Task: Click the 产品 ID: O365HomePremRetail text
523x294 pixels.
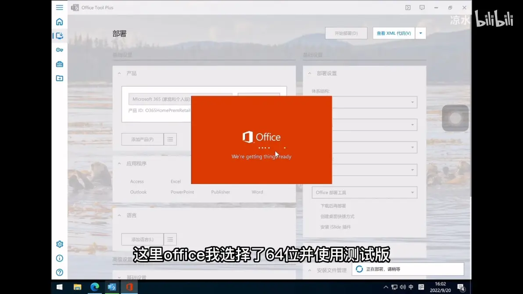Action: (x=159, y=110)
